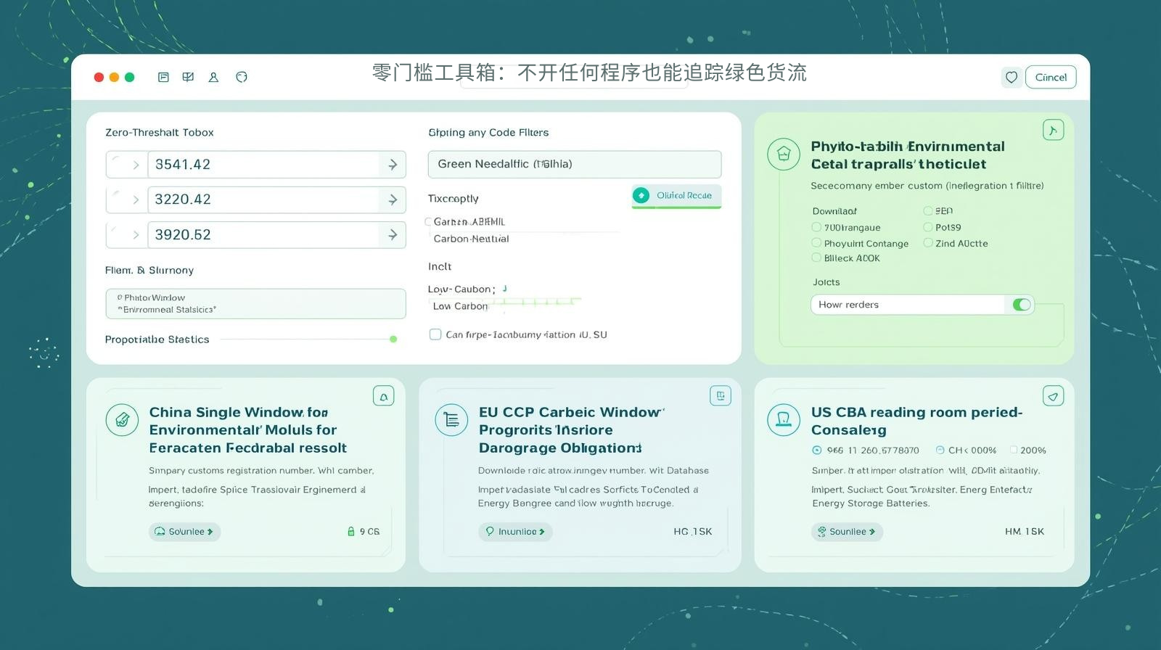This screenshot has width=1161, height=650.
Task: Click the Zero-Threshalt Tobox heading
Action: pos(160,133)
